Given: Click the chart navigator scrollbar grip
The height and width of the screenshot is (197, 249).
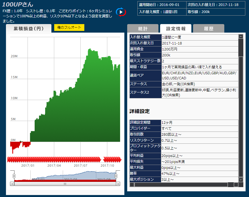Looking at the screenshot, I should (x=65, y=184).
